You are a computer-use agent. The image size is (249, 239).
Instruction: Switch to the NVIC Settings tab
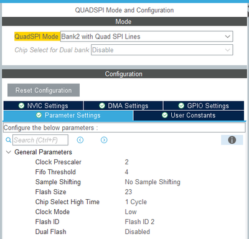click(44, 106)
